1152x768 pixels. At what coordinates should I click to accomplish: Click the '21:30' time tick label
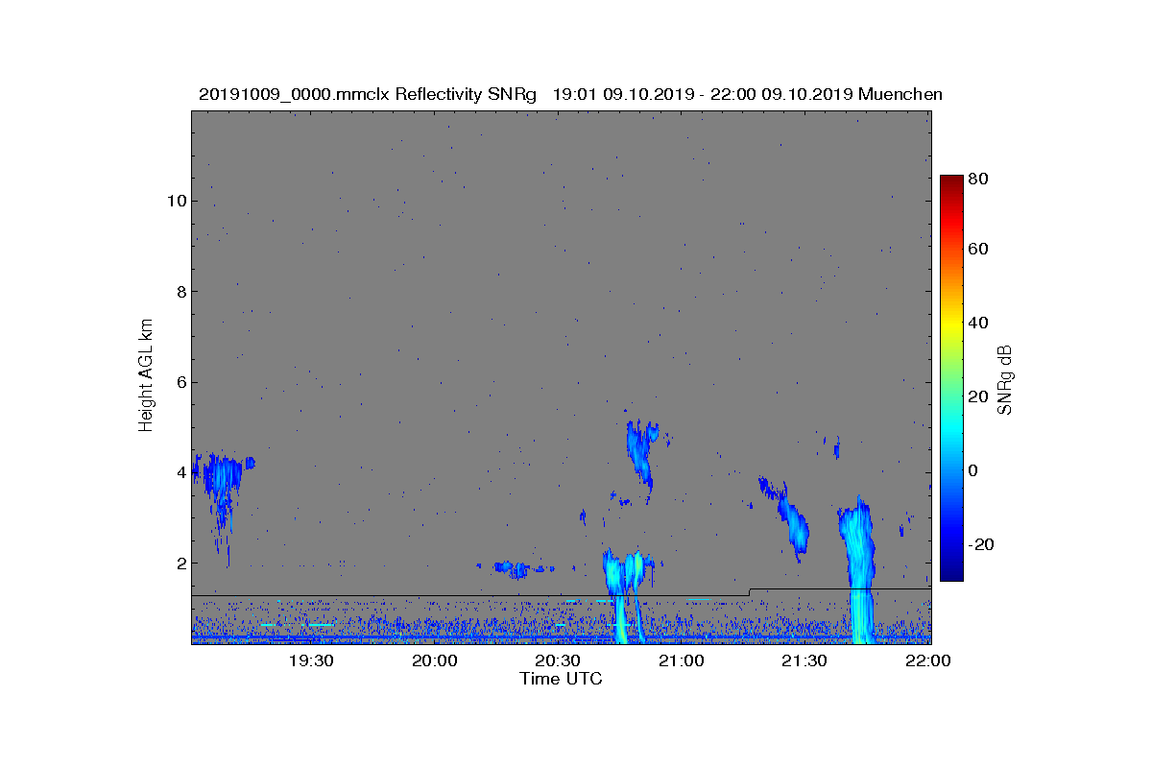point(804,660)
